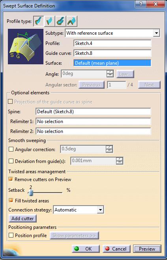The image size is (167, 260).
Task: Close the Swept Surface Definition dialog
Action: click(x=156, y=4)
